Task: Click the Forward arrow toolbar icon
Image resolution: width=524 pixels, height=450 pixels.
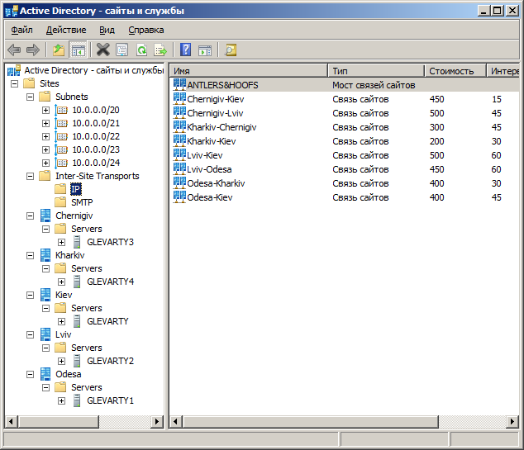Action: [33, 50]
